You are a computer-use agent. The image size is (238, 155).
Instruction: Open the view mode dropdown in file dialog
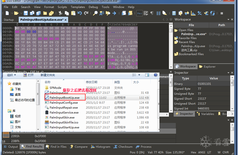click(139, 75)
